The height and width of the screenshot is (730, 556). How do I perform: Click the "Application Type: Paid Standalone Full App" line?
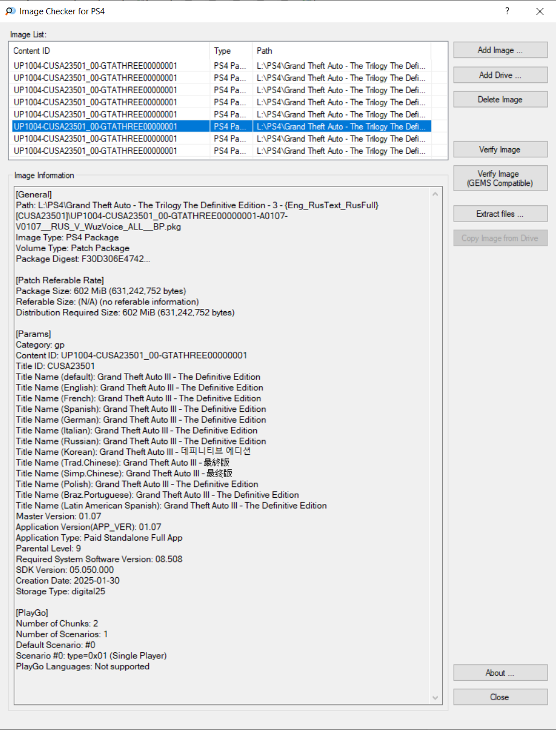[x=100, y=538]
